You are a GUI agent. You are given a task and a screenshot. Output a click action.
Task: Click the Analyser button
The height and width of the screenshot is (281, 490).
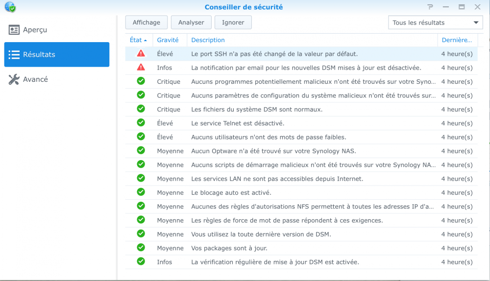point(191,23)
